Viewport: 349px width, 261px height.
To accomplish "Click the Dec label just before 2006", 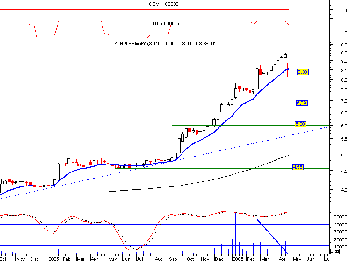I will 219,259.
